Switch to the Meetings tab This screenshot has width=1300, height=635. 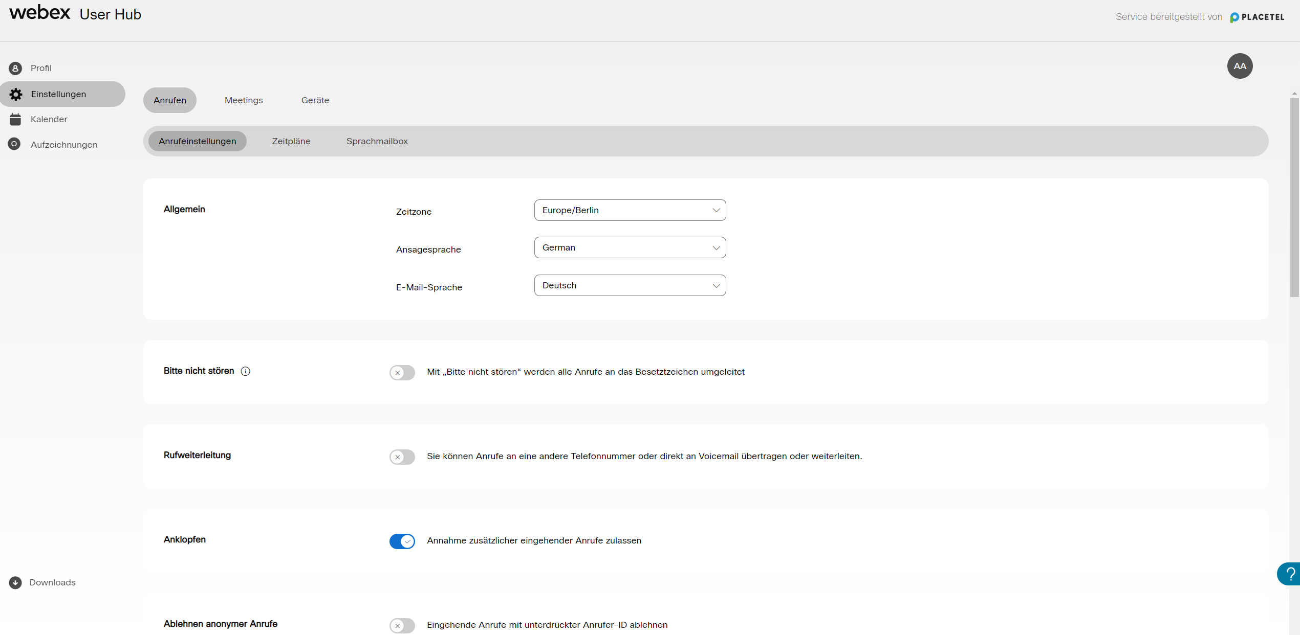(x=244, y=100)
